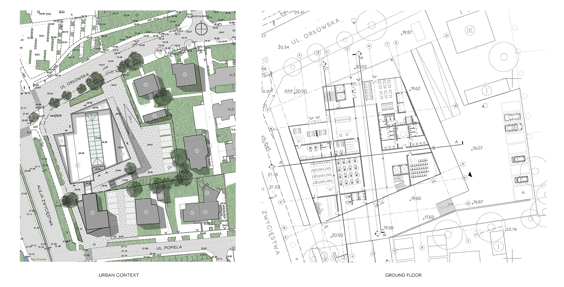Screen dimensions: 564x287
Task: Click P.P.P 20.90 label on ground floor plan
Action: tap(295, 91)
